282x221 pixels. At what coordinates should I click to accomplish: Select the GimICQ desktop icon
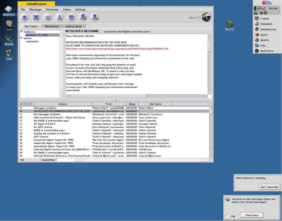pos(229,25)
